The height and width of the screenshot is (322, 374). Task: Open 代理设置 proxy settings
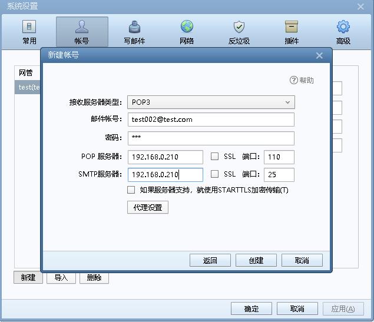pos(148,207)
